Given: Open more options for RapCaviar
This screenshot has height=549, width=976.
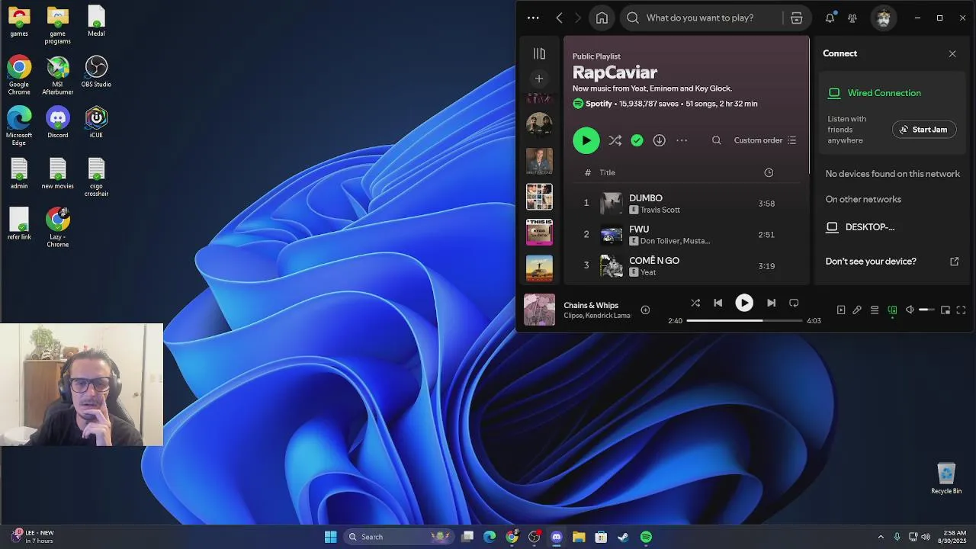Looking at the screenshot, I should (682, 140).
